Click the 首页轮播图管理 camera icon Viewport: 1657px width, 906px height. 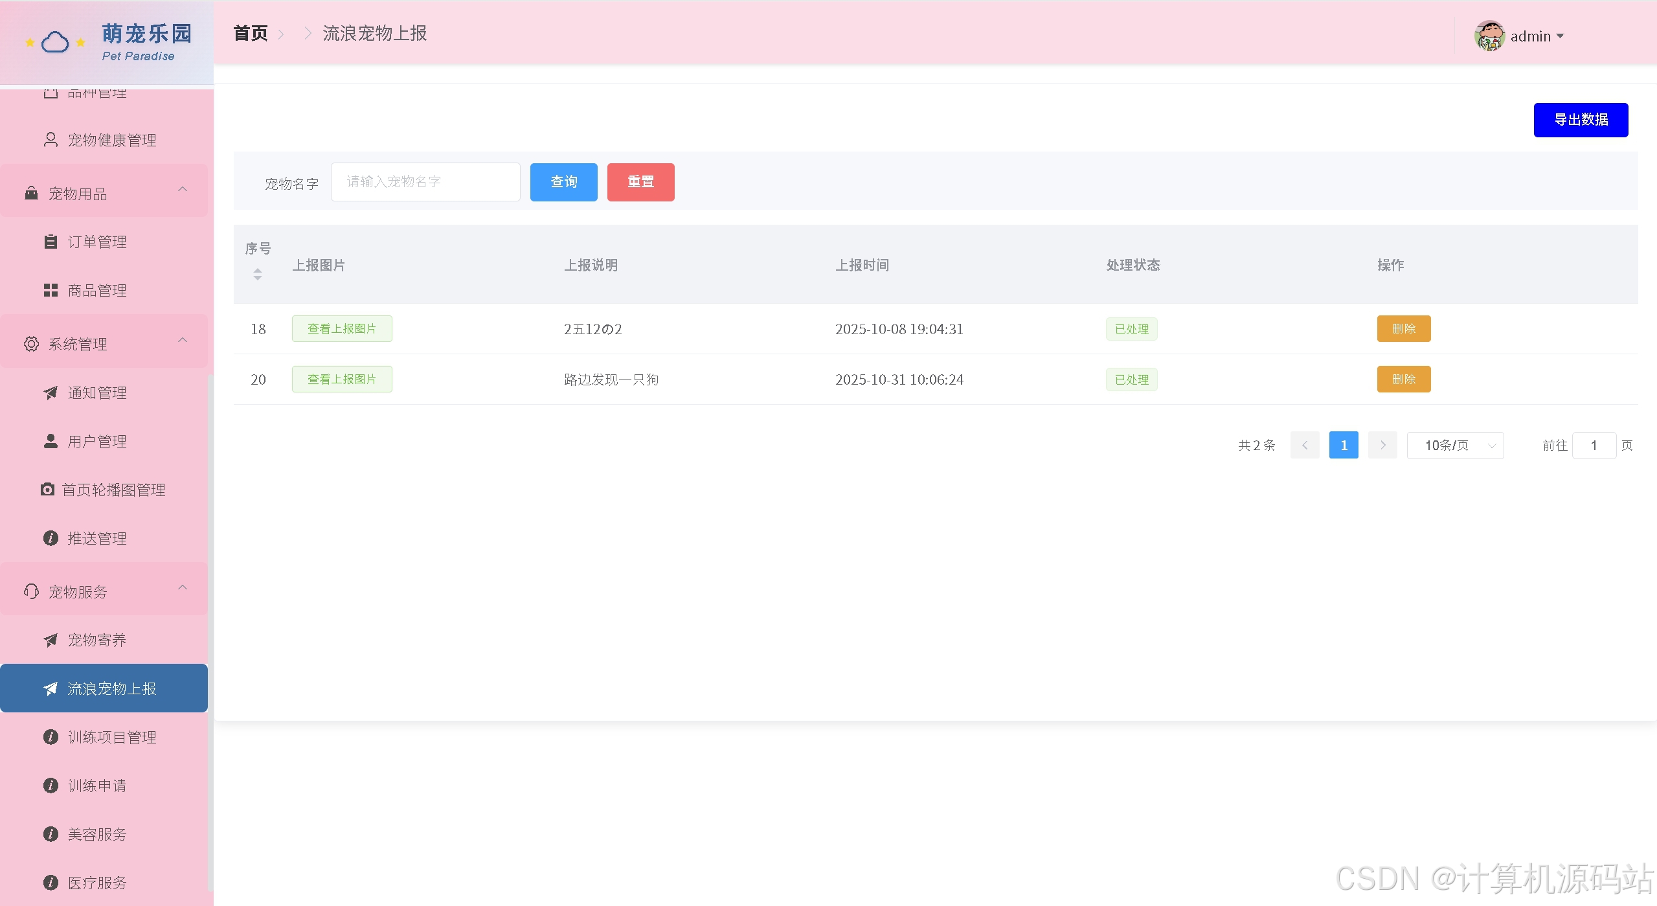(47, 490)
